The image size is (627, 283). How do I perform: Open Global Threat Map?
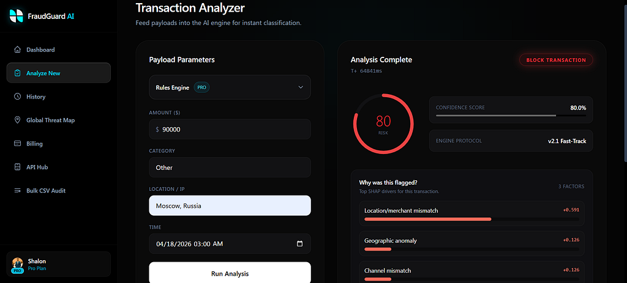coord(58,120)
